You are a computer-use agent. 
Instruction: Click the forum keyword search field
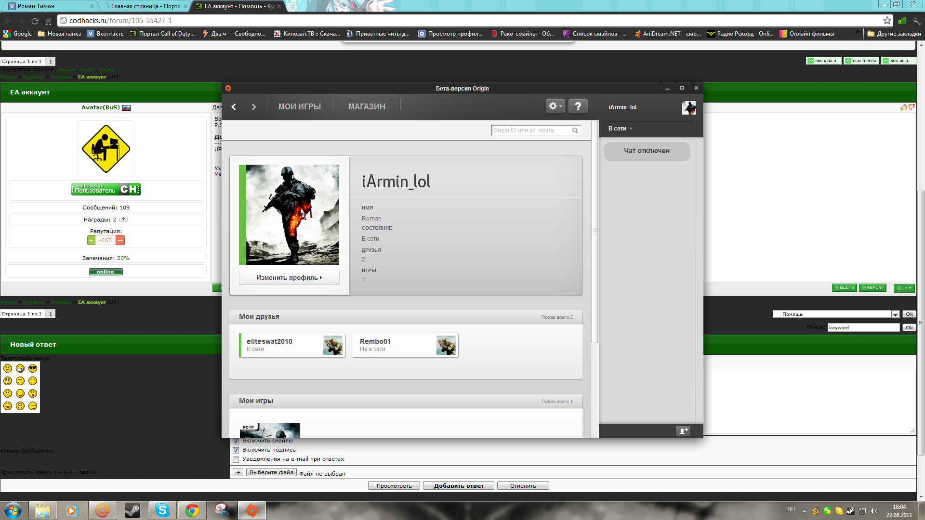click(x=863, y=328)
